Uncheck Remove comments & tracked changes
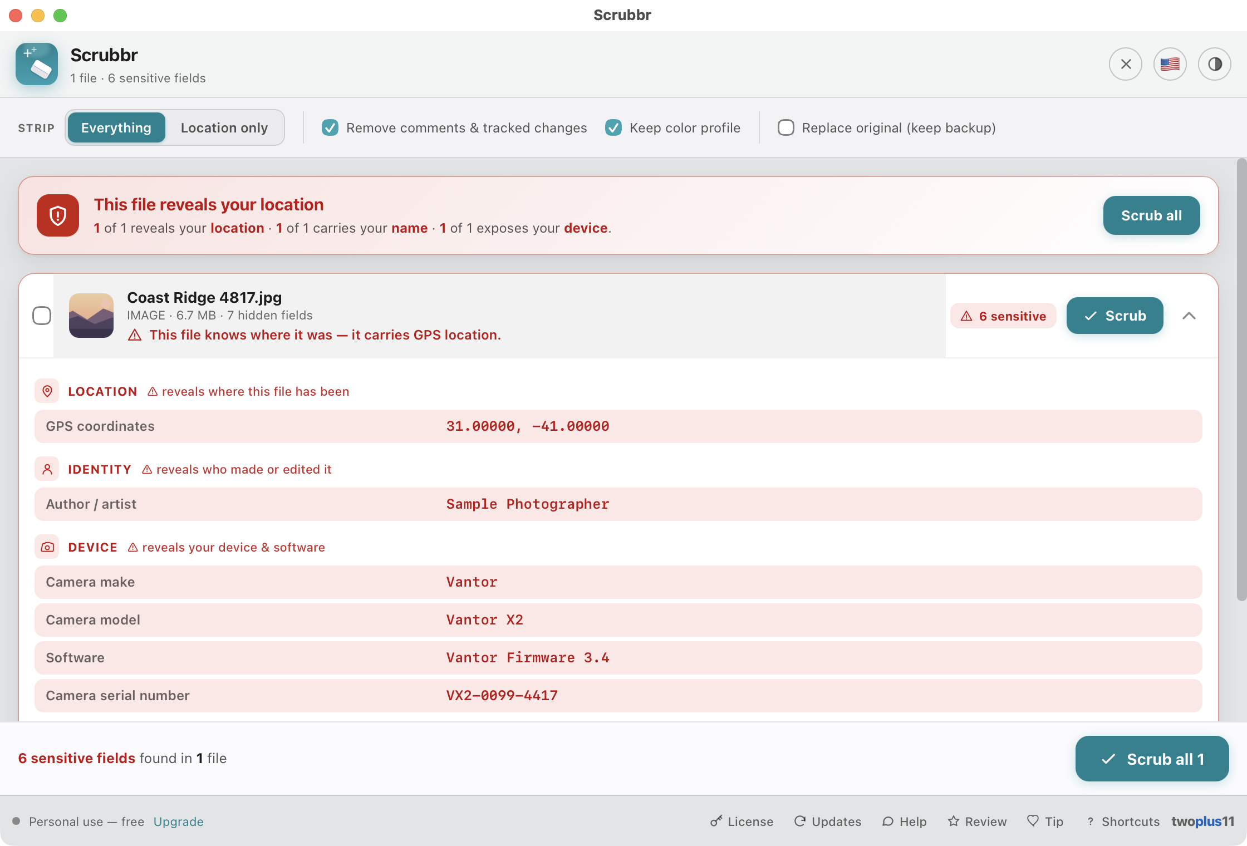The image size is (1247, 846). 330,127
